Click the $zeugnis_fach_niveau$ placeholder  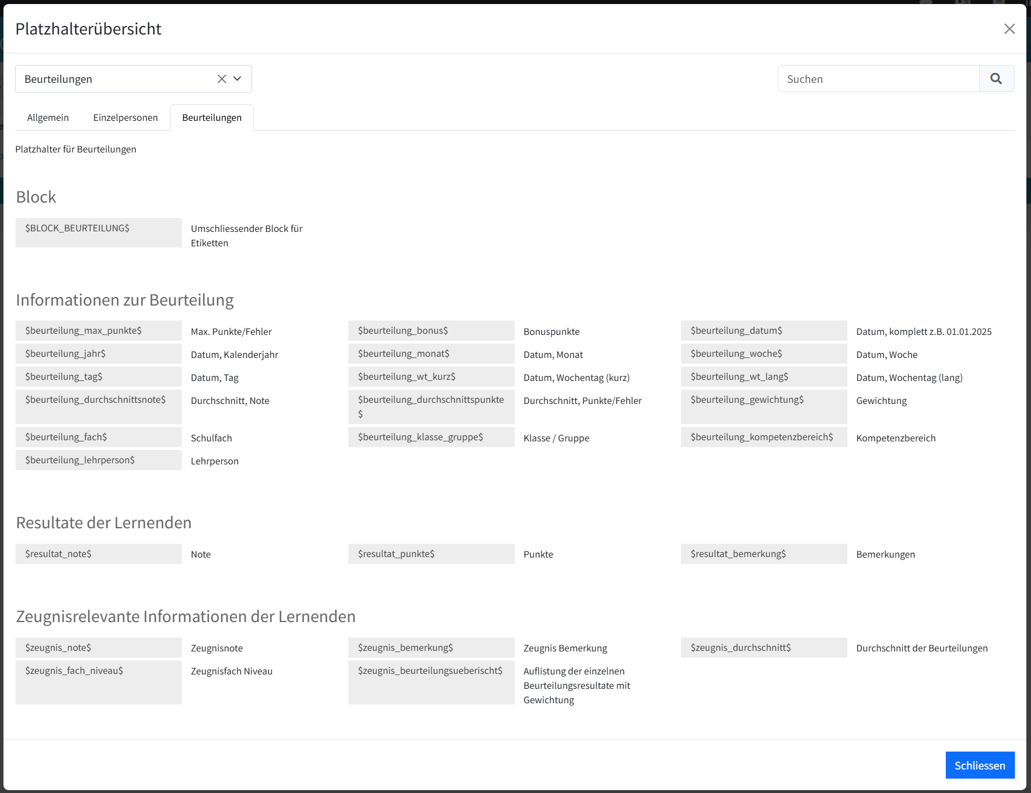point(98,682)
